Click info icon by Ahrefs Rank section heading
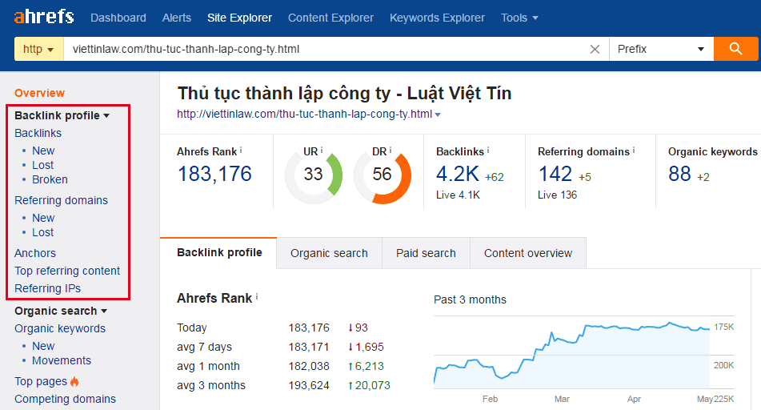 257,297
